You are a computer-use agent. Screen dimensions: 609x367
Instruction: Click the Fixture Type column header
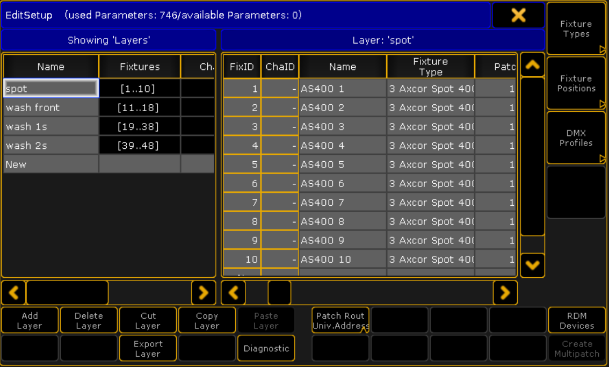(x=431, y=67)
